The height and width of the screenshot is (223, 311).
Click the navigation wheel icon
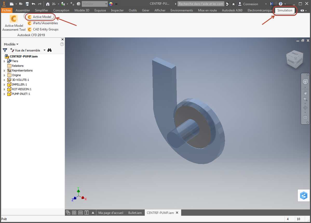[305, 82]
